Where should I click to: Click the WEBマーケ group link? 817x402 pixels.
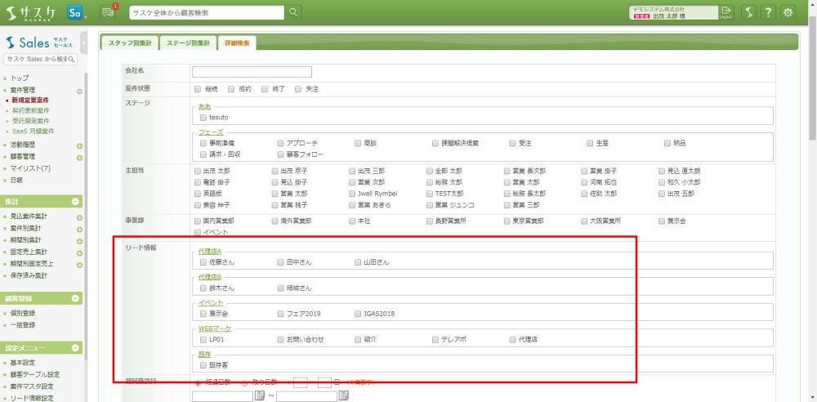click(x=215, y=328)
